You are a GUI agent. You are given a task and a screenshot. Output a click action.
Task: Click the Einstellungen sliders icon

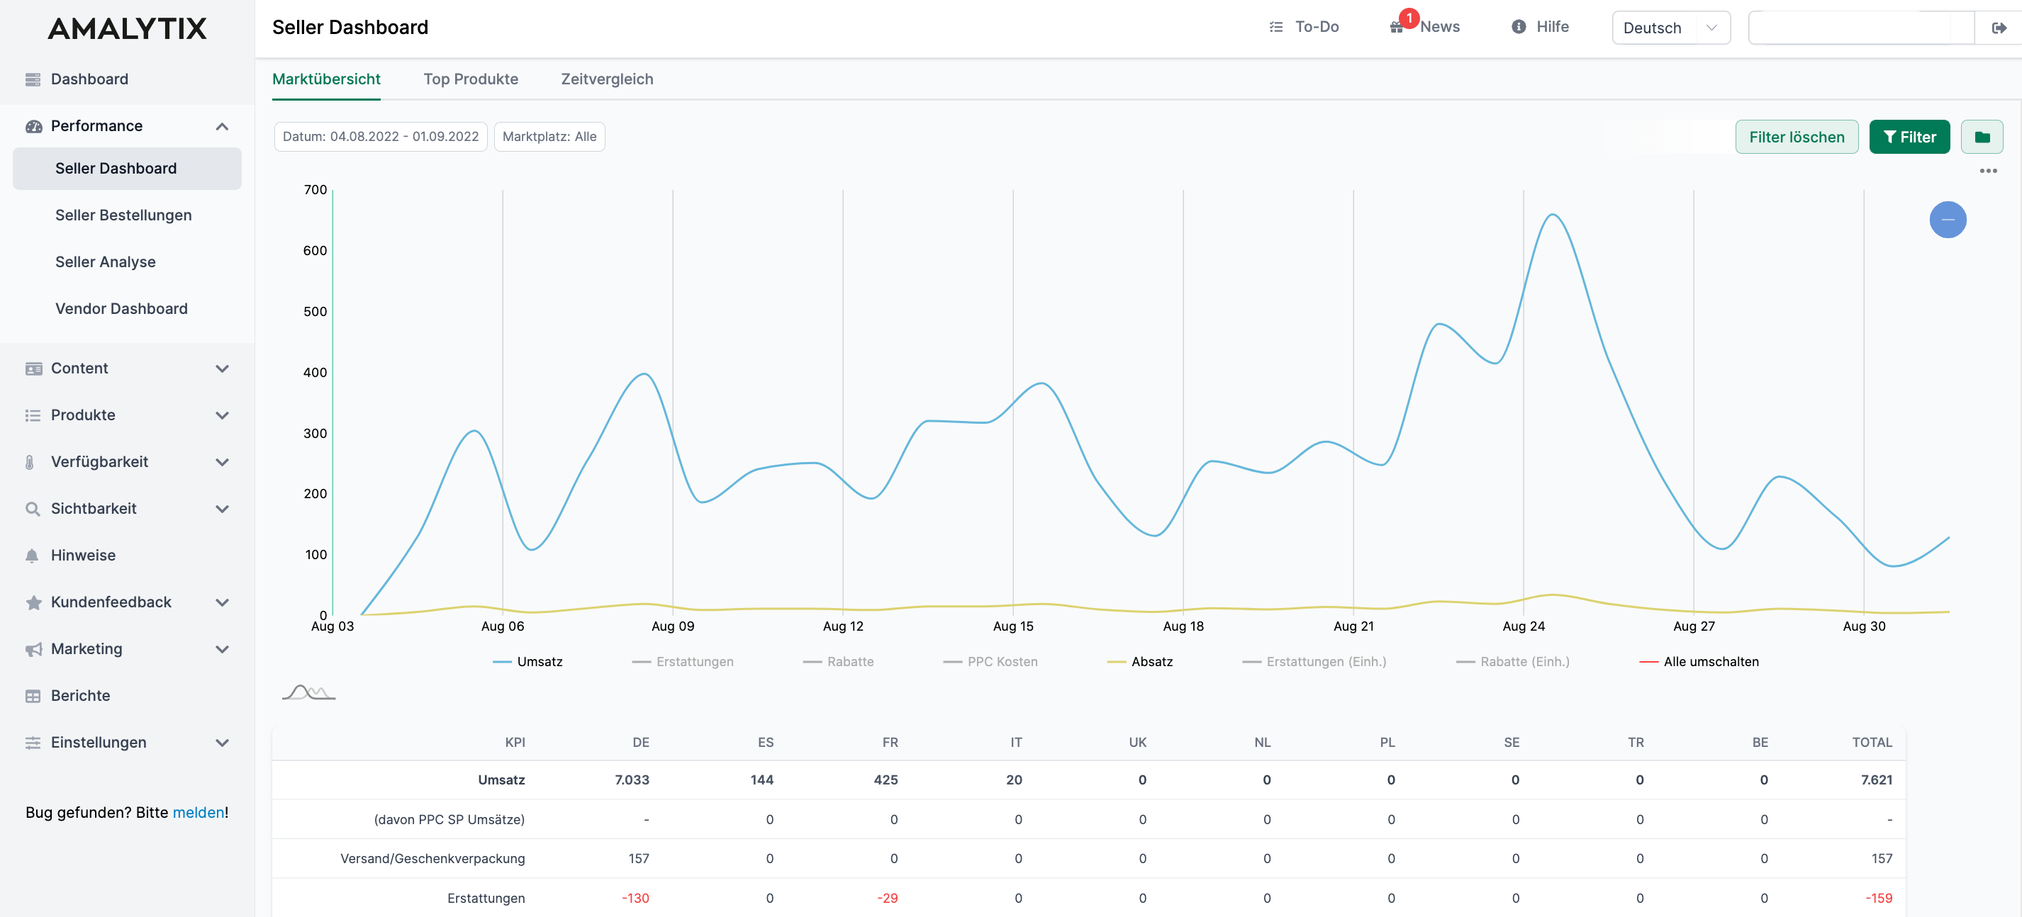(33, 743)
